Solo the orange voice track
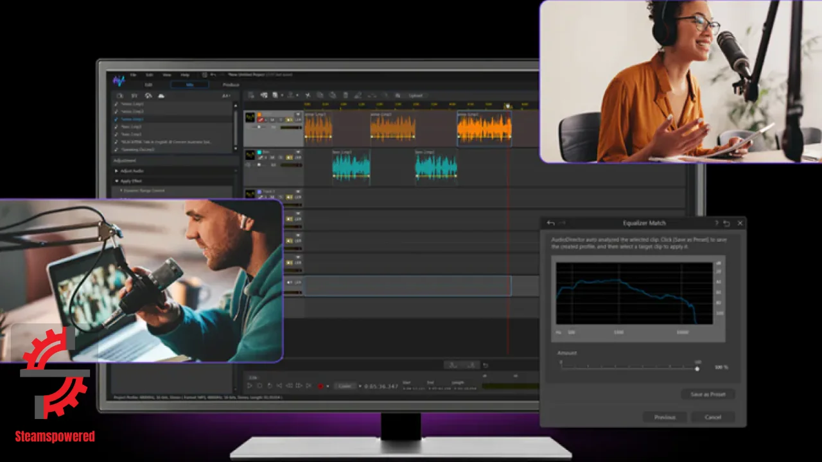Viewport: 822px width, 462px height. [281, 120]
